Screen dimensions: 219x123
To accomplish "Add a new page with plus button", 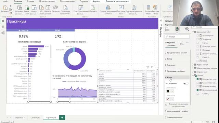I will pyautogui.click(x=62, y=118).
